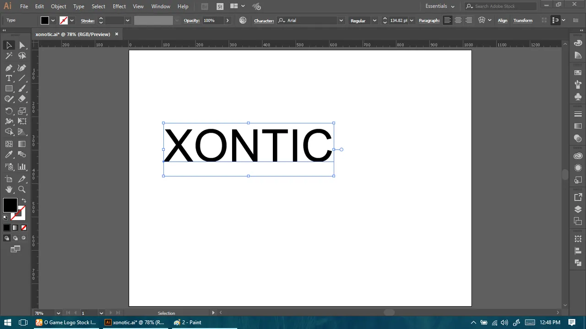Screen dimensions: 586x329
Task: Activate the Paintbrush tool
Action: click(22, 89)
